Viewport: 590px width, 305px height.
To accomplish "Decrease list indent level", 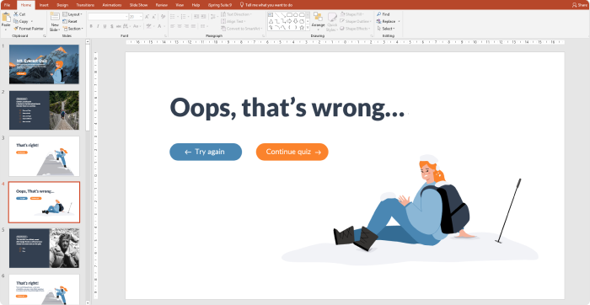I will (196, 17).
